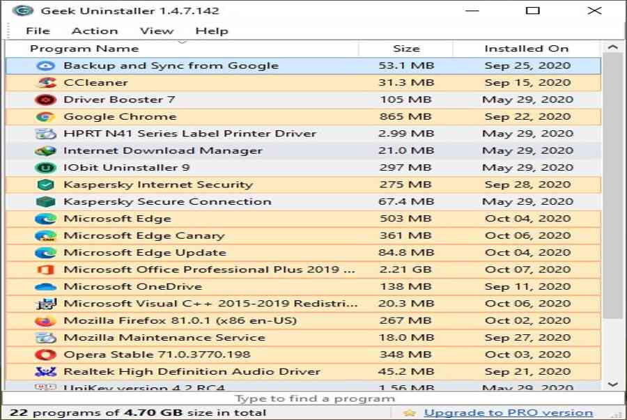Screen dimensions: 627x420
Task: Select the Microsoft OneDrive cloud icon
Action: [x=45, y=286]
